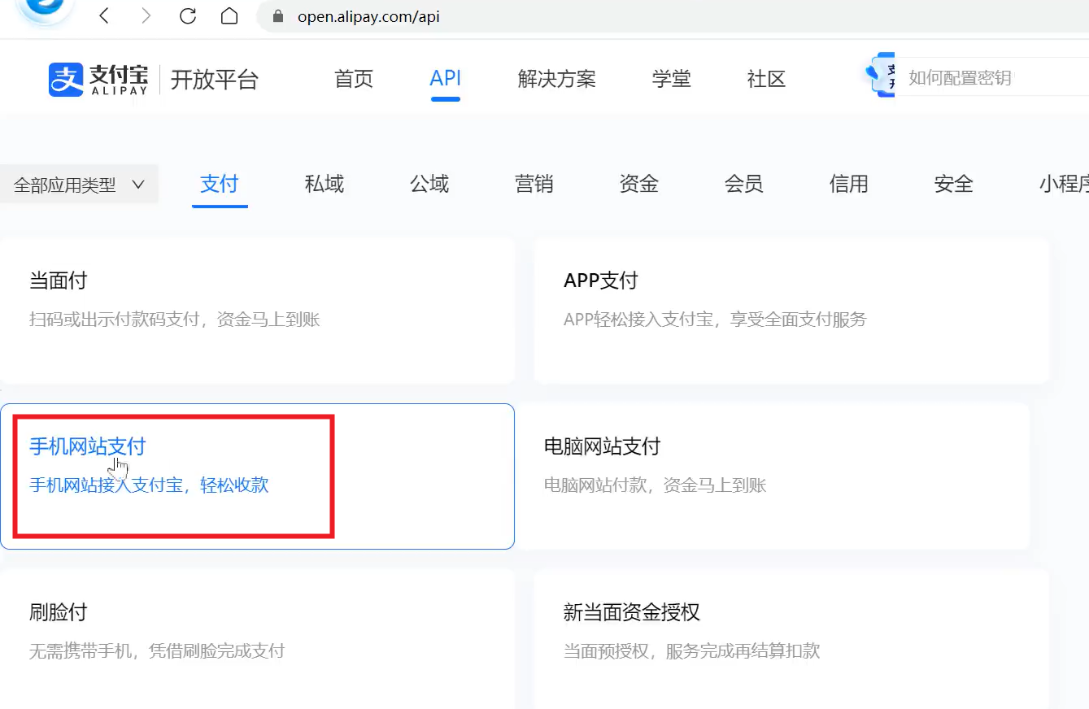This screenshot has width=1089, height=709.
Task: Click the browser back arrow
Action: click(x=104, y=15)
